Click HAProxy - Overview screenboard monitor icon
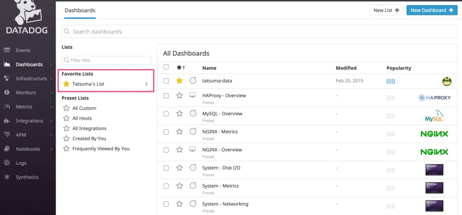Screen dimensions: 462x215 coord(192,95)
